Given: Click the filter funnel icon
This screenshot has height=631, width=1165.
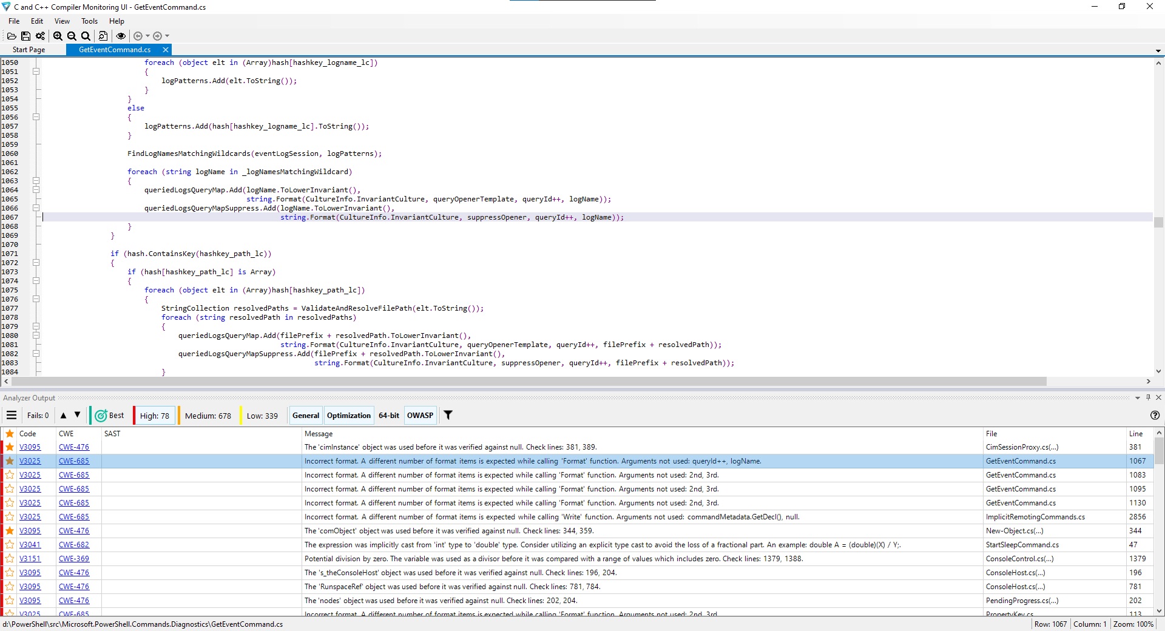Looking at the screenshot, I should (x=448, y=416).
